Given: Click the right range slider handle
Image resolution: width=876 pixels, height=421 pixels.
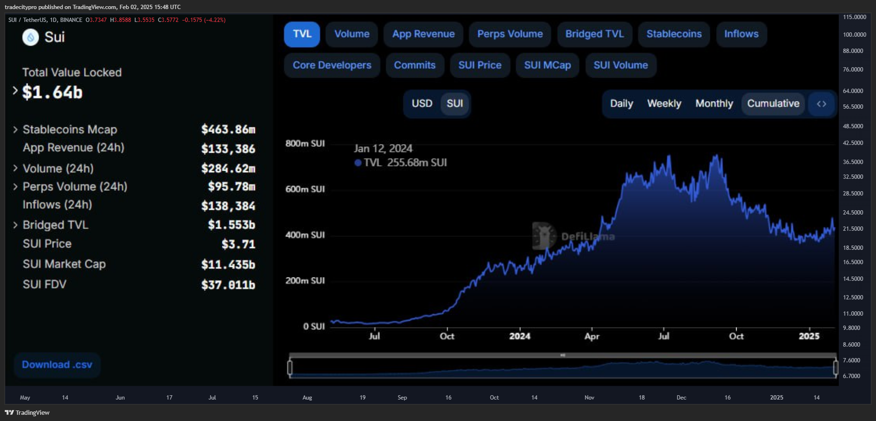Looking at the screenshot, I should (x=835, y=368).
